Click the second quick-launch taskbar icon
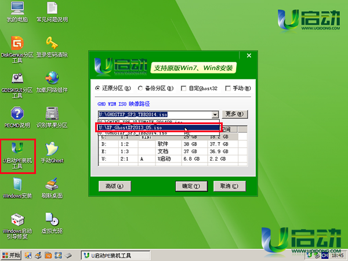The image size is (348, 261). coord(38,255)
